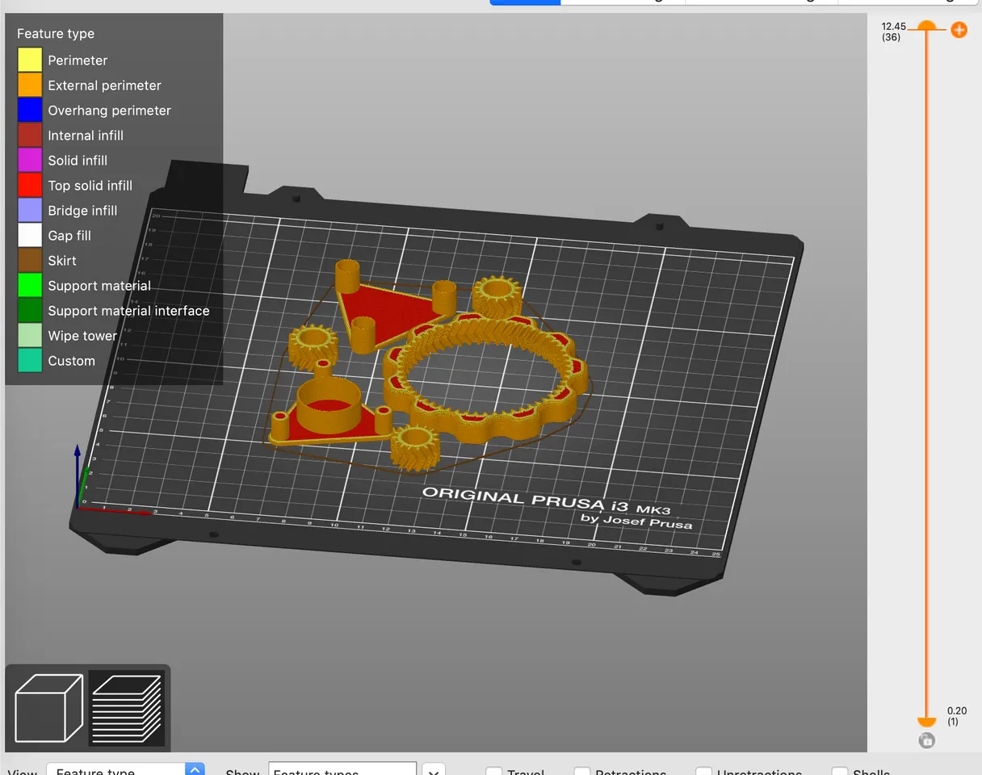Switch to the 3D editor cube view
982x775 pixels.
click(x=49, y=708)
